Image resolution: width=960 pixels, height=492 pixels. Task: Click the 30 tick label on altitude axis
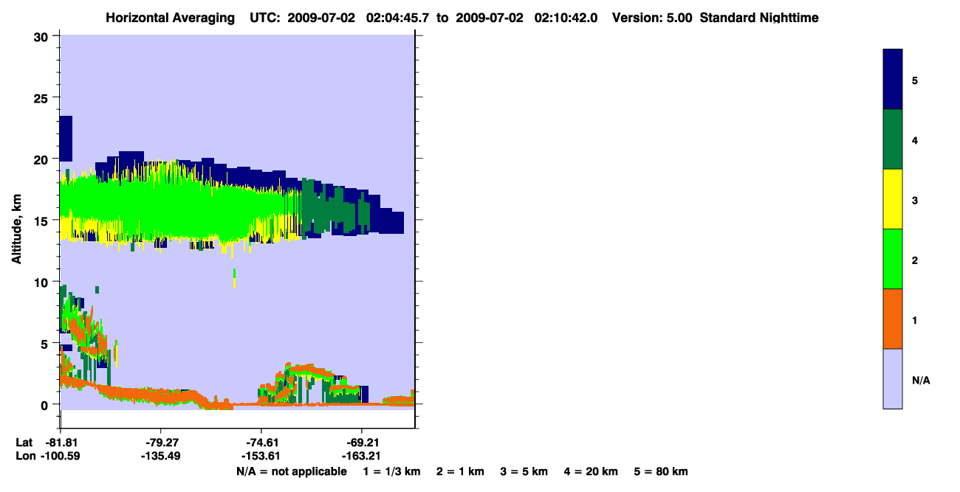coord(41,37)
